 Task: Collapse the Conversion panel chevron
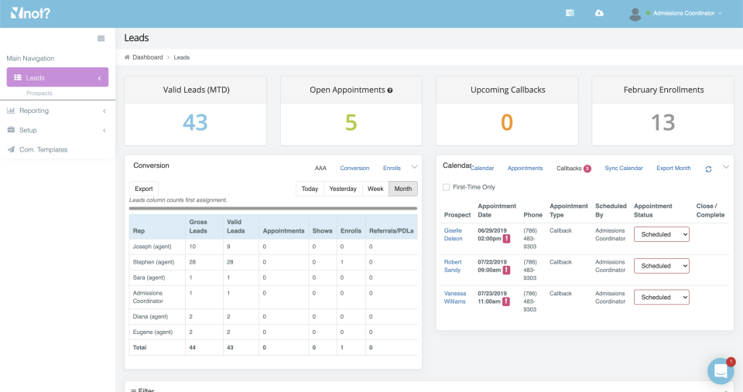(x=414, y=167)
